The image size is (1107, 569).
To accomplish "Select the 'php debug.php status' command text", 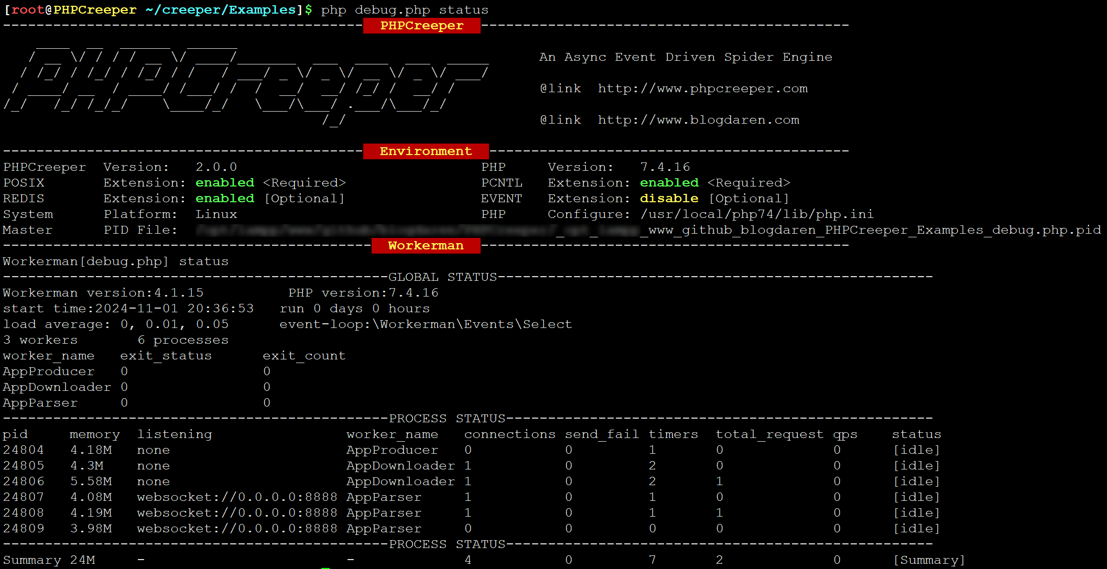I will pos(405,10).
